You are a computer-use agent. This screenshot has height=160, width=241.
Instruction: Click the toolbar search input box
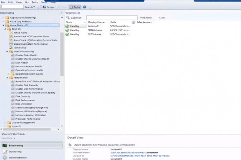click(x=13, y=7)
